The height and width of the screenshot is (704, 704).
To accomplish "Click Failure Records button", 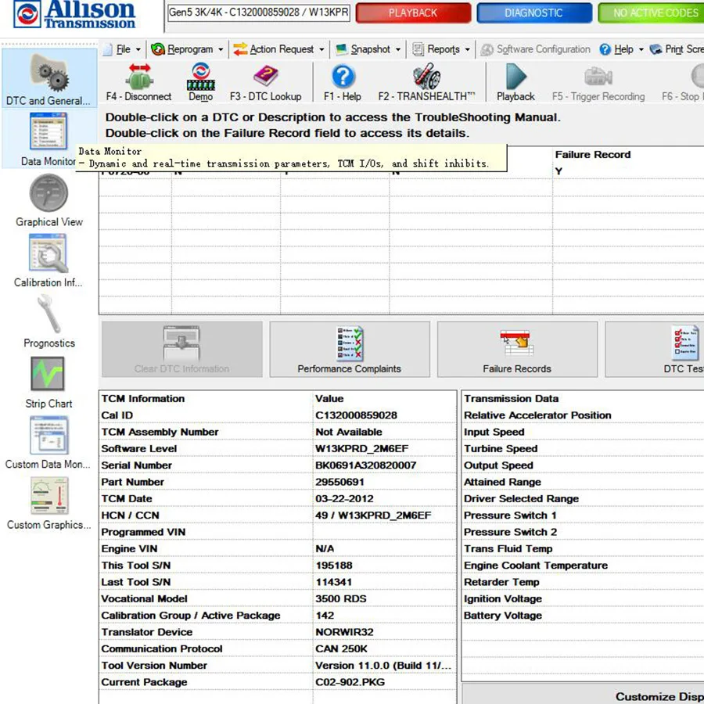I will point(517,350).
